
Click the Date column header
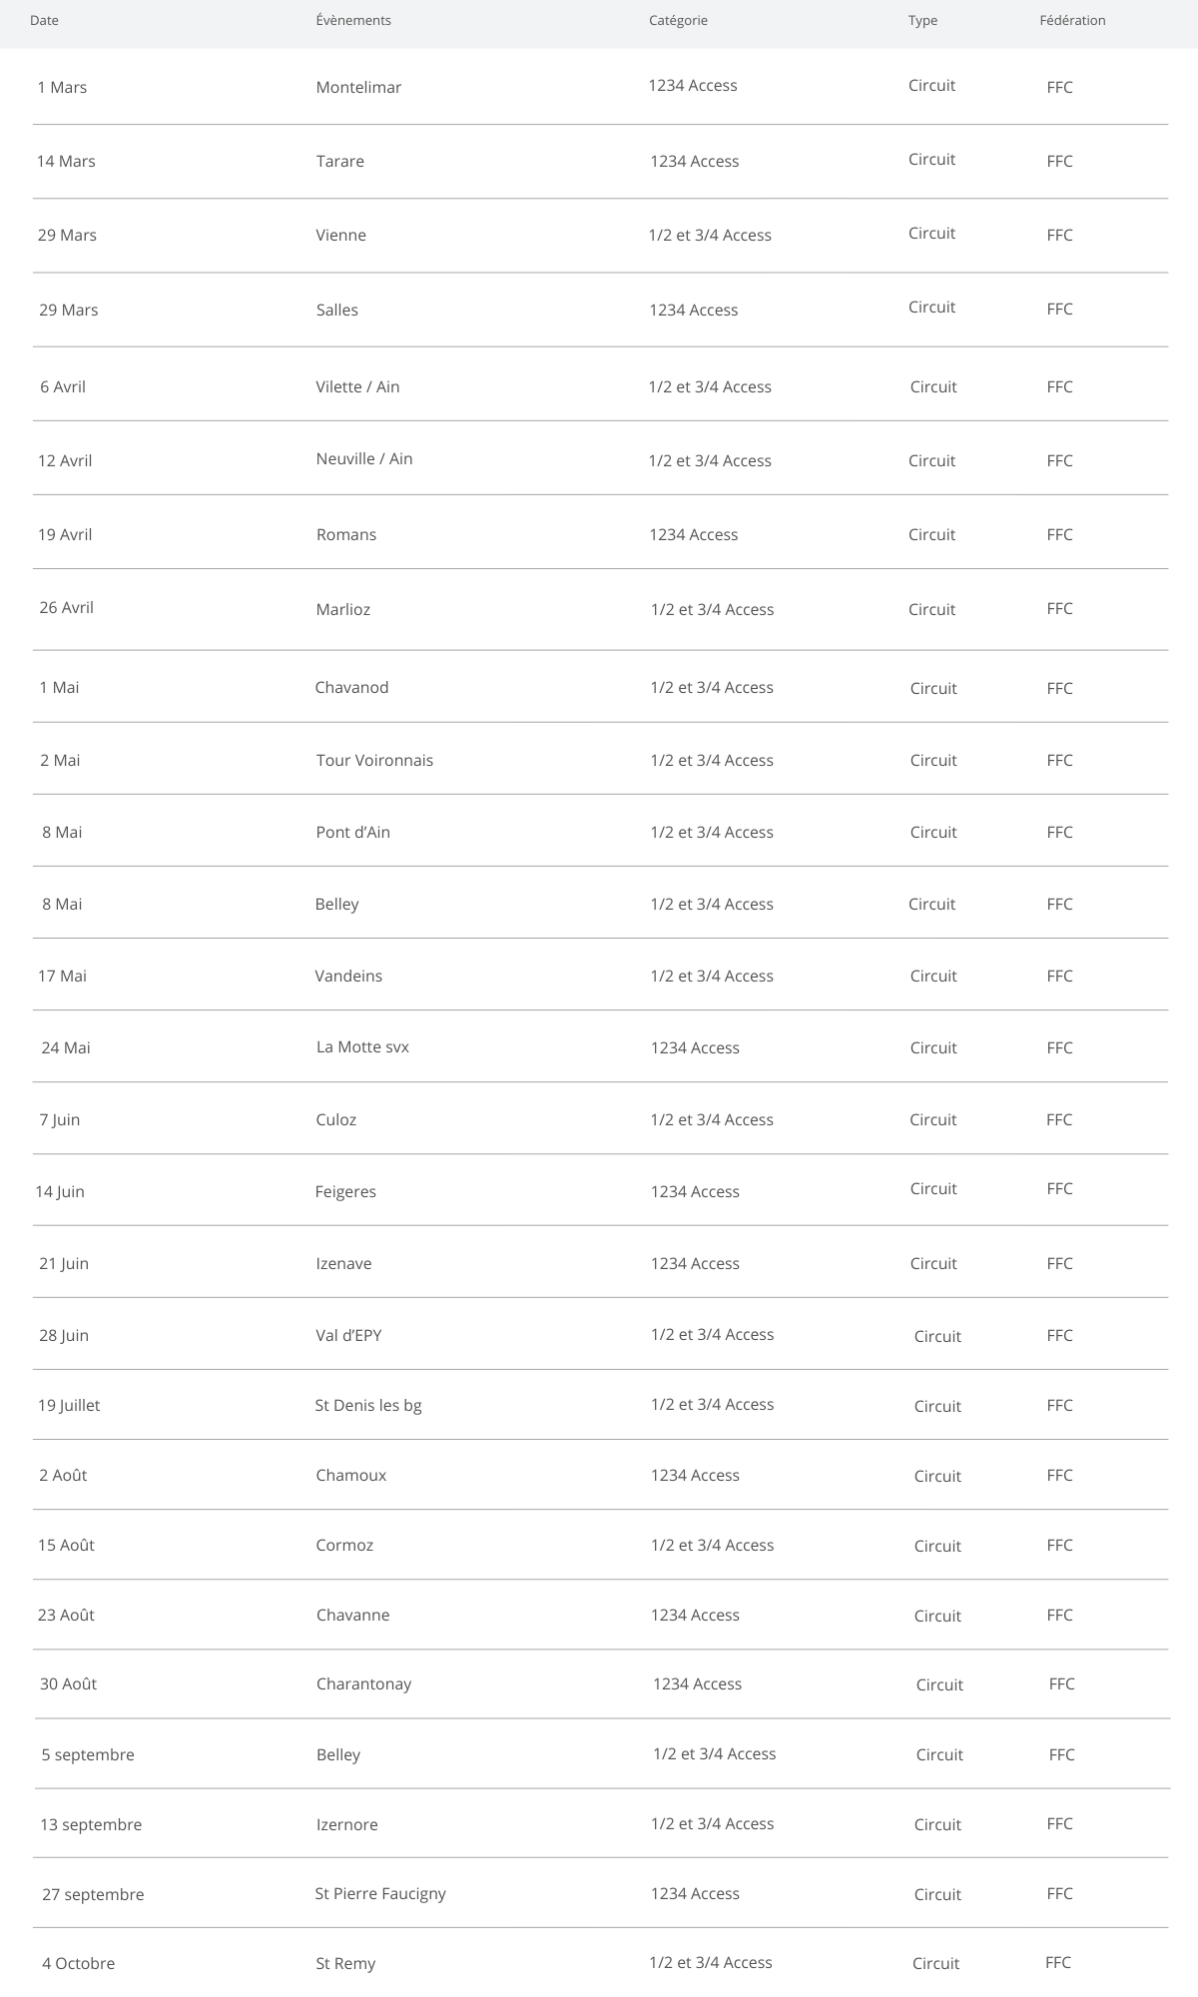[44, 20]
